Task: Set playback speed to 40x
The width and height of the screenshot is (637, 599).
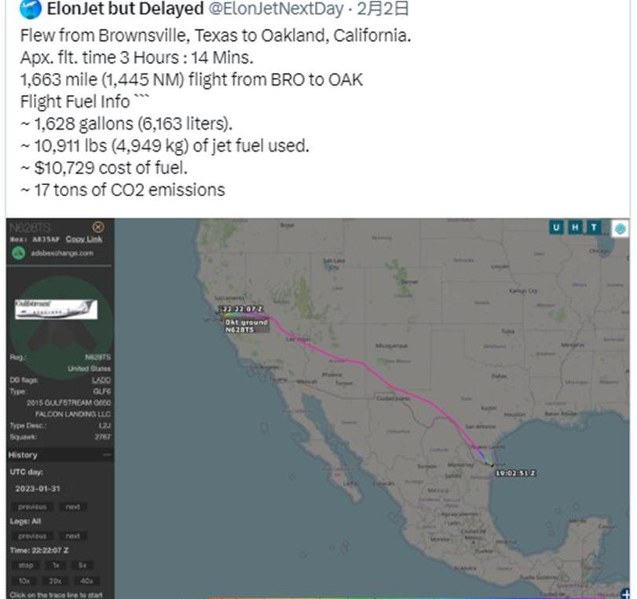Action: pyautogui.click(x=86, y=581)
